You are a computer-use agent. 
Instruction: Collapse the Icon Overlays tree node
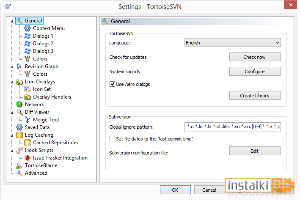pos(12,82)
